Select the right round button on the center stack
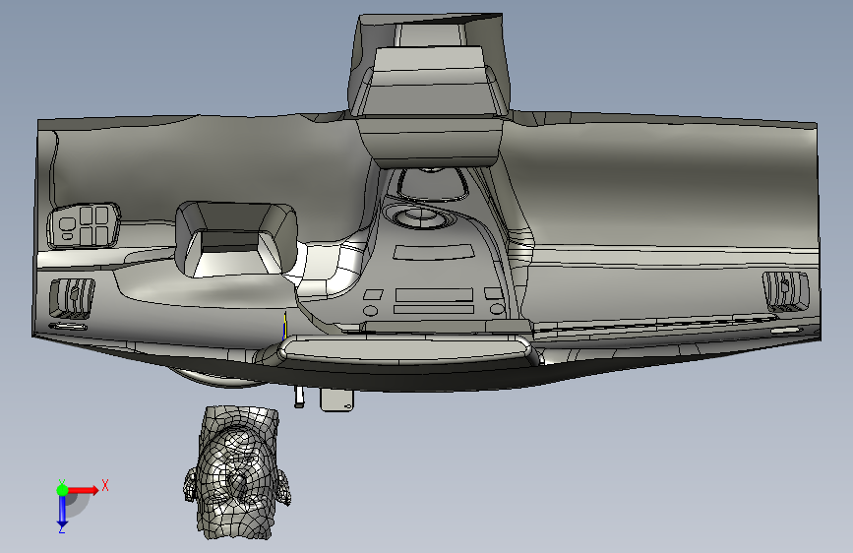The image size is (853, 553). click(x=497, y=309)
